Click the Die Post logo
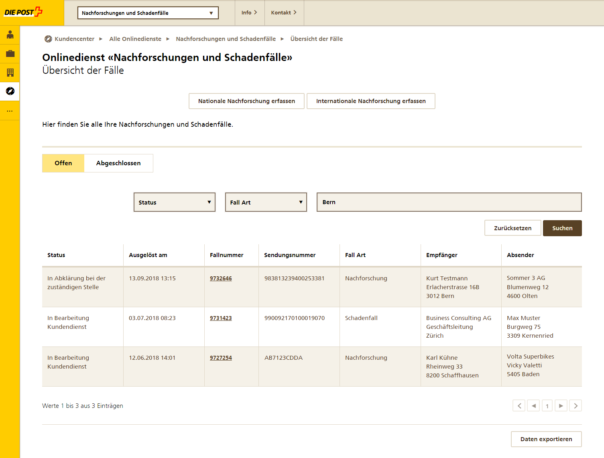The image size is (604, 458). (23, 12)
